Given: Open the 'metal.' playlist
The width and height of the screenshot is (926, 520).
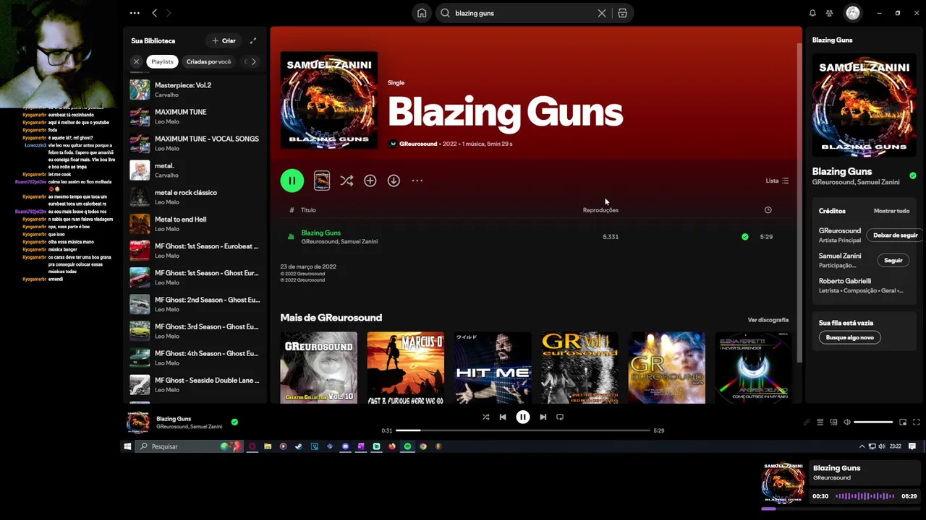Looking at the screenshot, I should coord(195,170).
